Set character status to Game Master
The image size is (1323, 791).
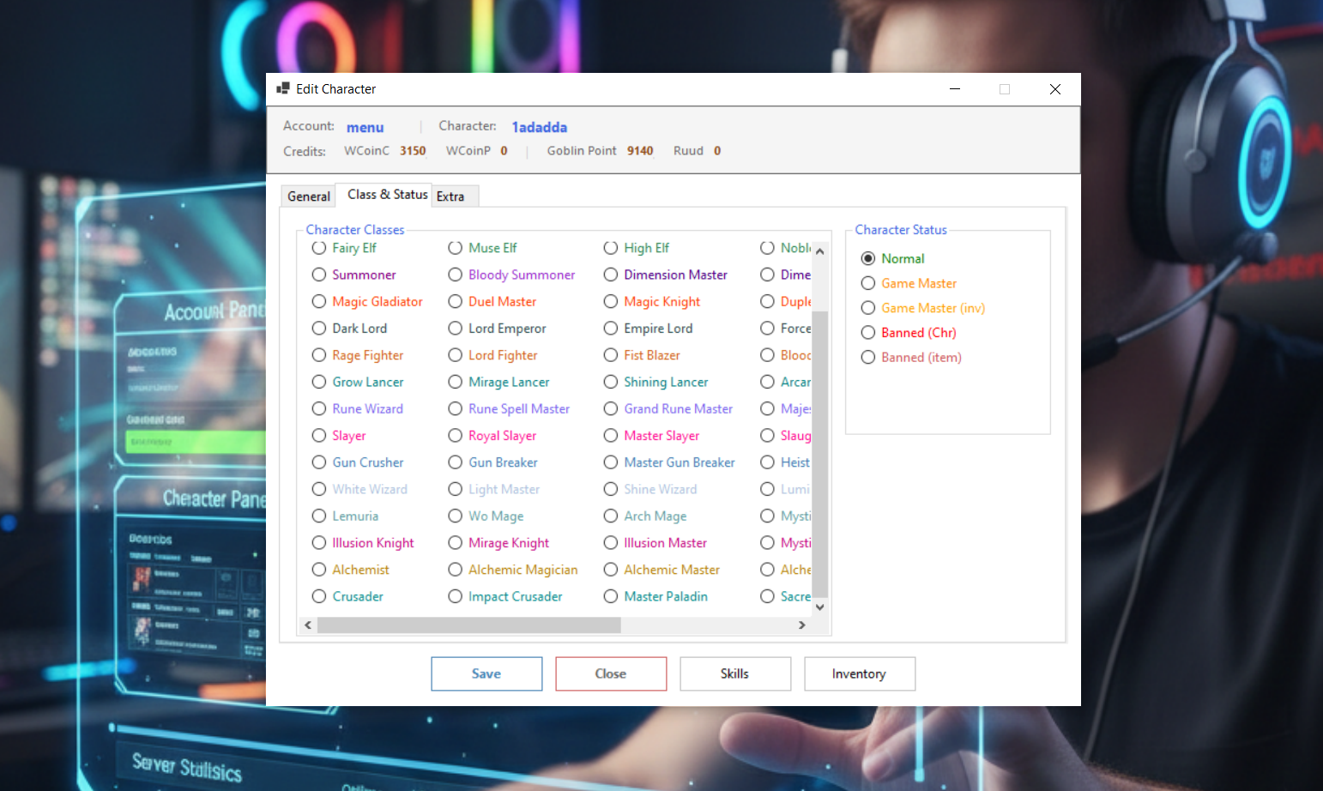[x=867, y=283]
